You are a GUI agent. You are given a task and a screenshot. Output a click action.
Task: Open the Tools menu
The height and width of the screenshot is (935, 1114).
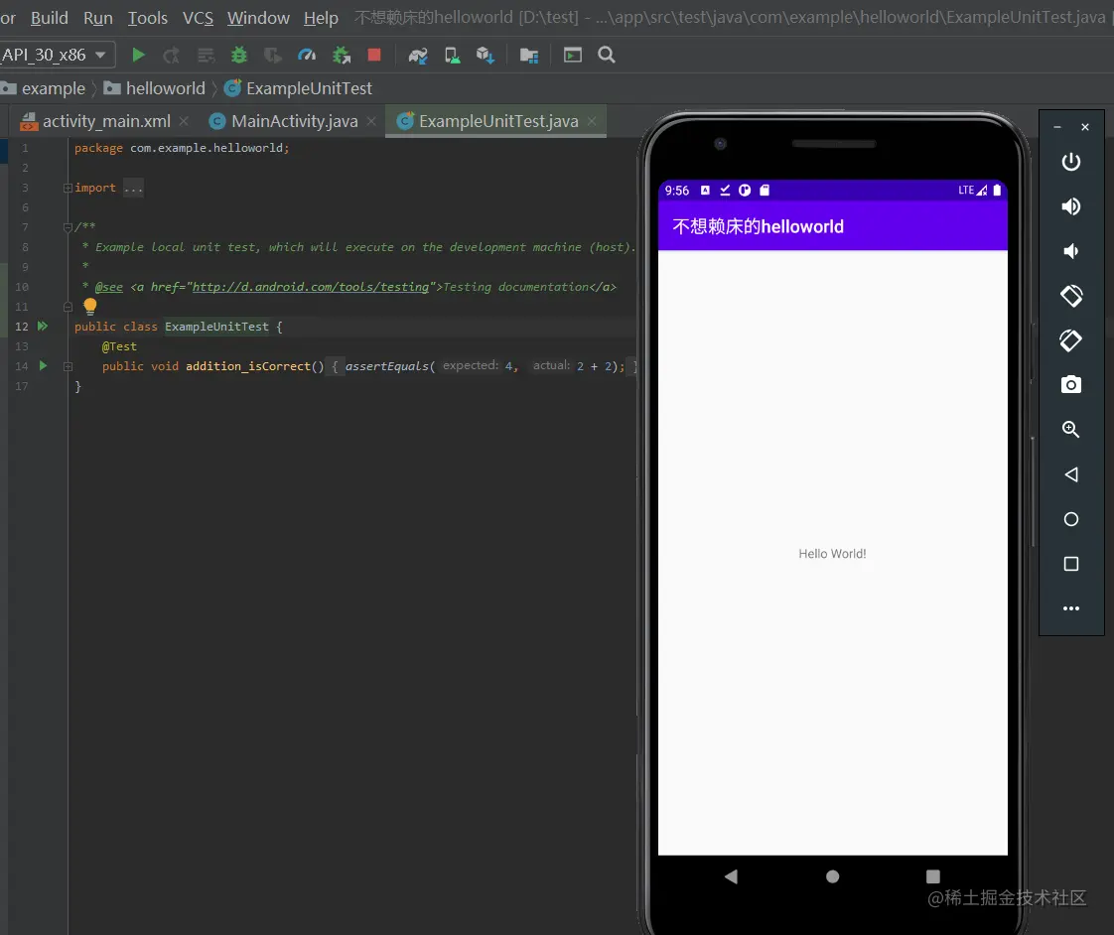coord(147,18)
